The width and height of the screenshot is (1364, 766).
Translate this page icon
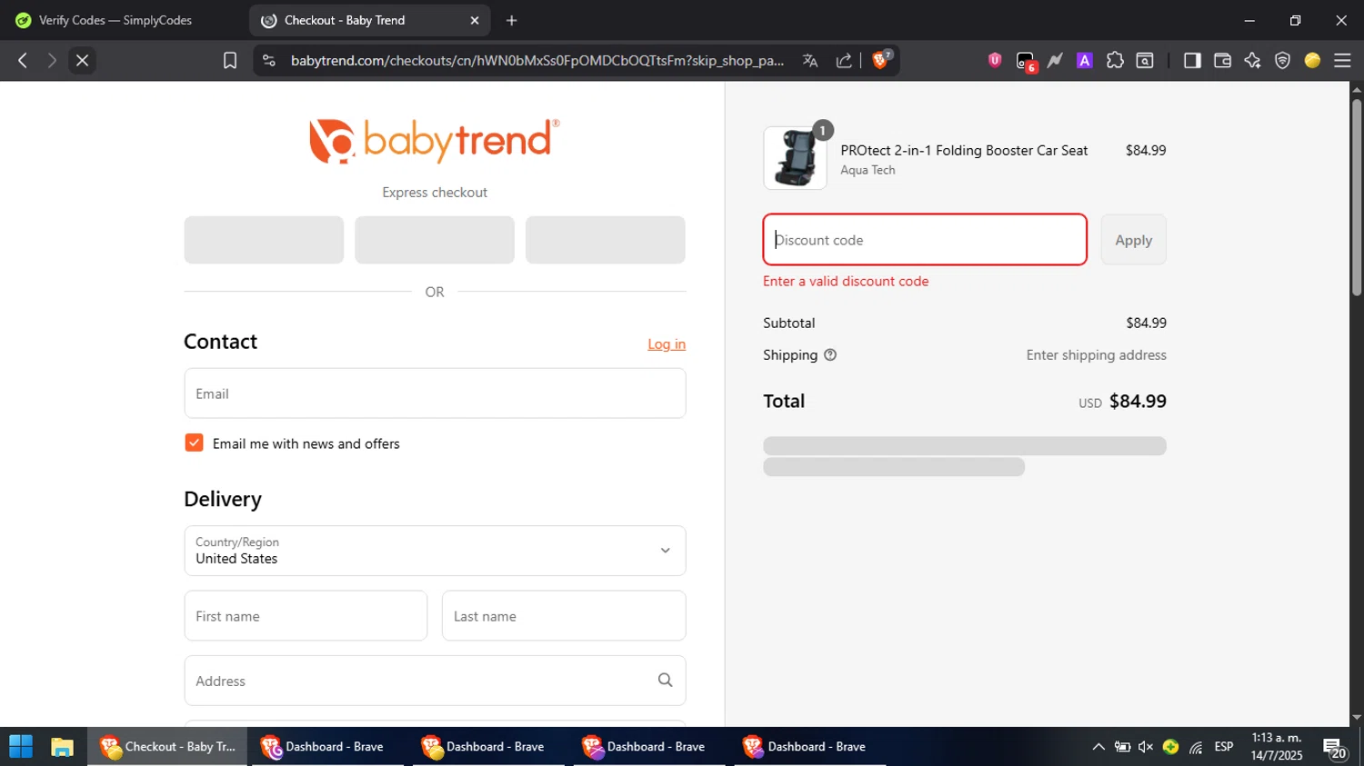click(x=810, y=60)
